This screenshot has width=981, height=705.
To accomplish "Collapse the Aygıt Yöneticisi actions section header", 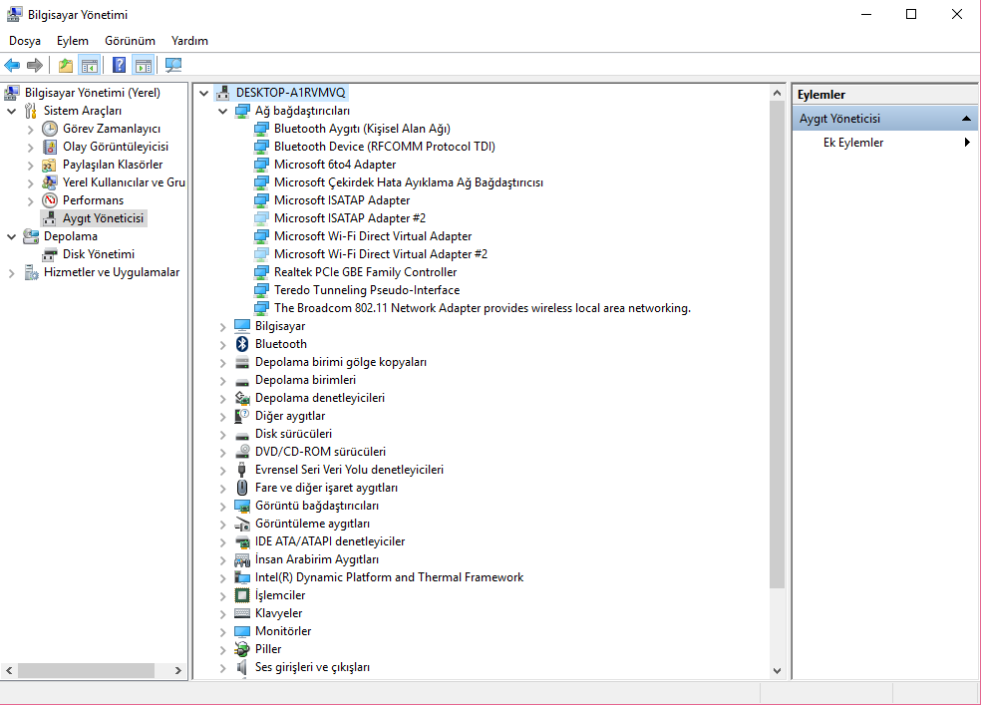I will coord(885,119).
